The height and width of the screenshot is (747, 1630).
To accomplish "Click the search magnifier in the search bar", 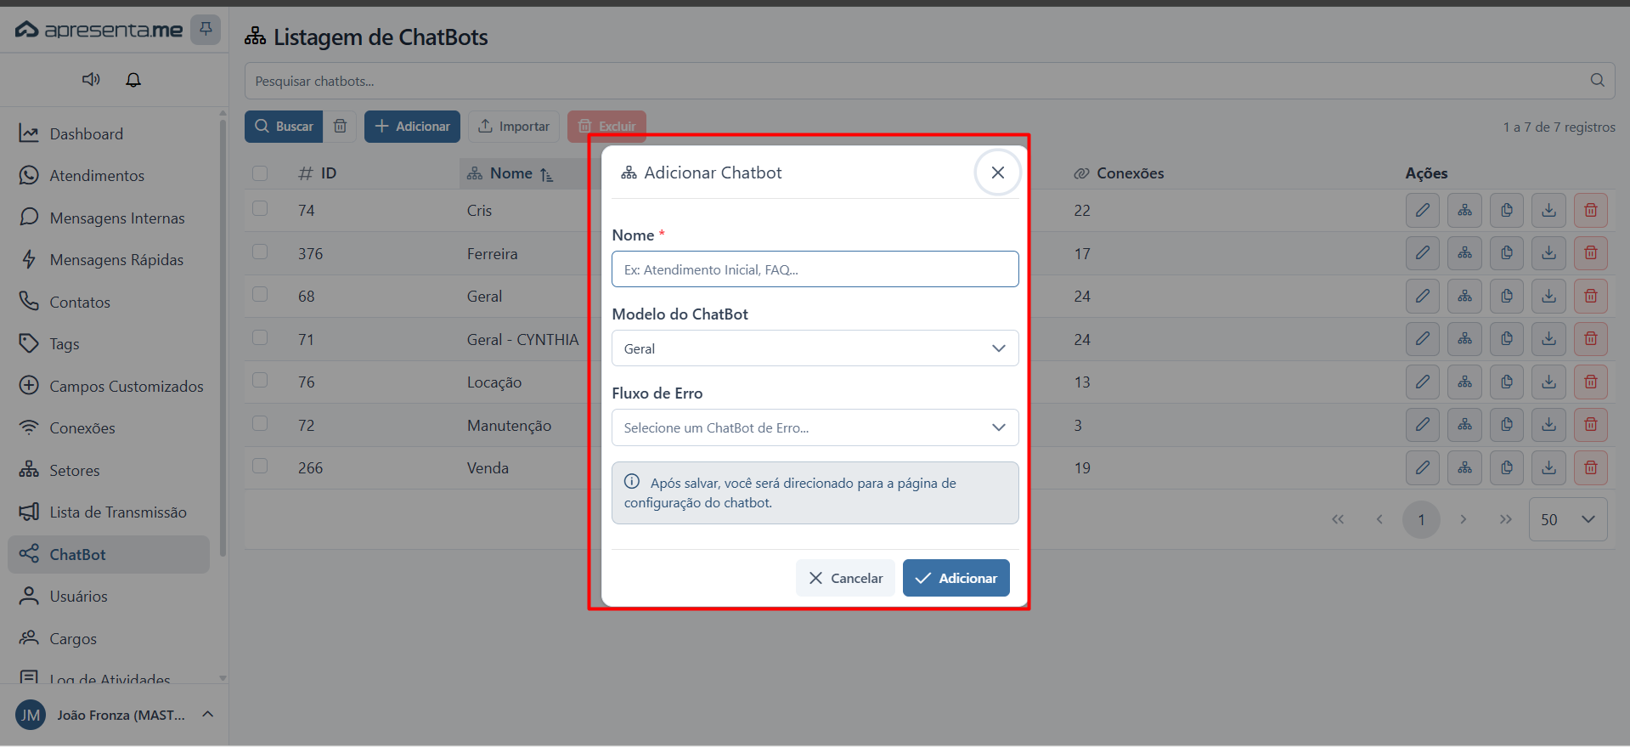I will point(1597,81).
